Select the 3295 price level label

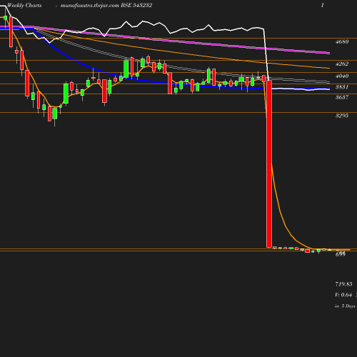(x=342, y=116)
